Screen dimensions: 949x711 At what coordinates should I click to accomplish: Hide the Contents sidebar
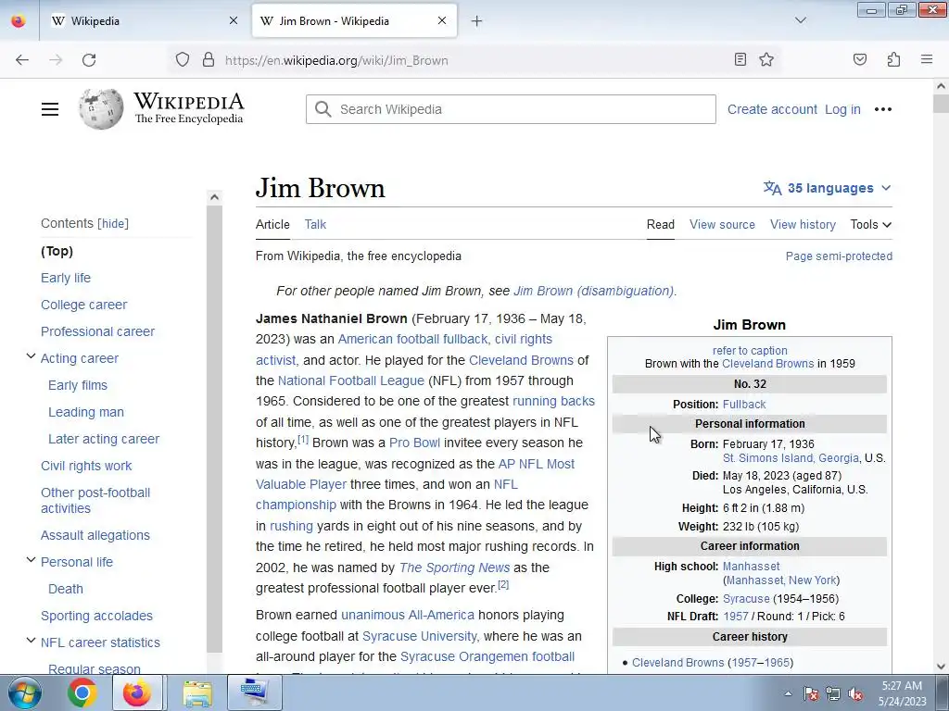[x=114, y=224]
